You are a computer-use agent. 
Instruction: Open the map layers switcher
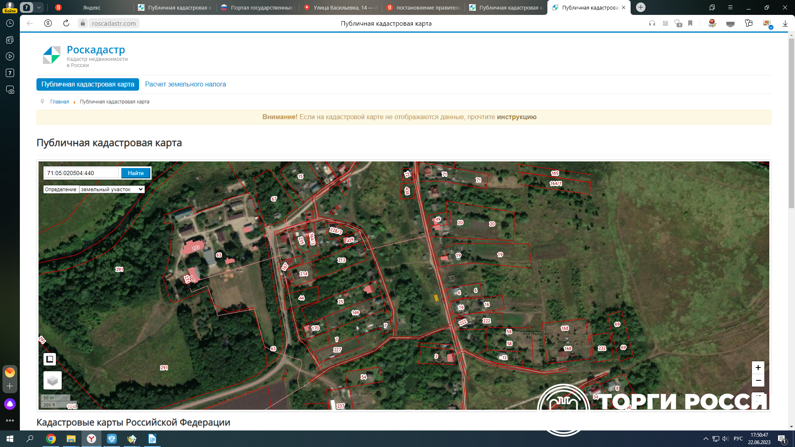tap(53, 380)
